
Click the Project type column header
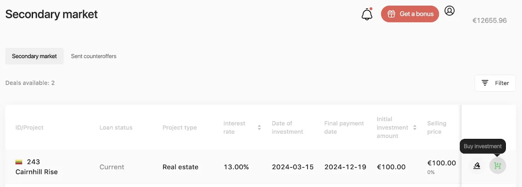point(180,128)
